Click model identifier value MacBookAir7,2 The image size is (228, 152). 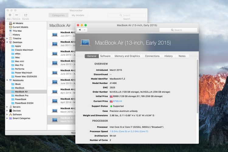[x=117, y=79]
